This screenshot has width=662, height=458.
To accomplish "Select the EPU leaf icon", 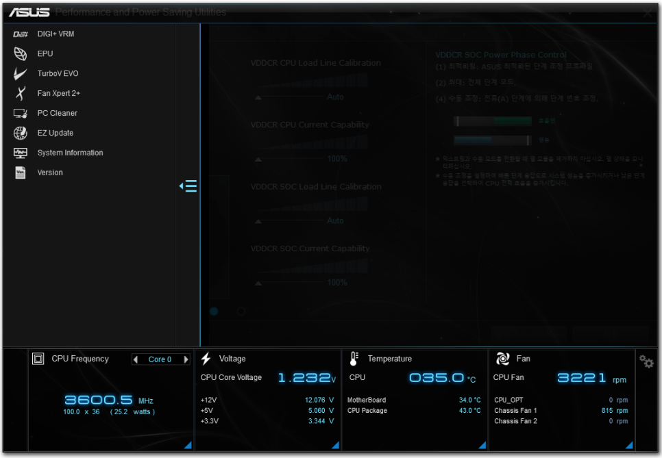I will [21, 54].
